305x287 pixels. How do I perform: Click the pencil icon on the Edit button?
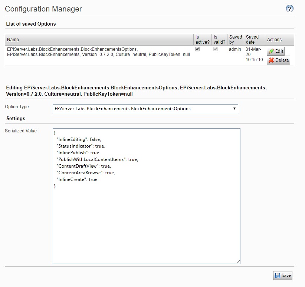[x=271, y=51]
